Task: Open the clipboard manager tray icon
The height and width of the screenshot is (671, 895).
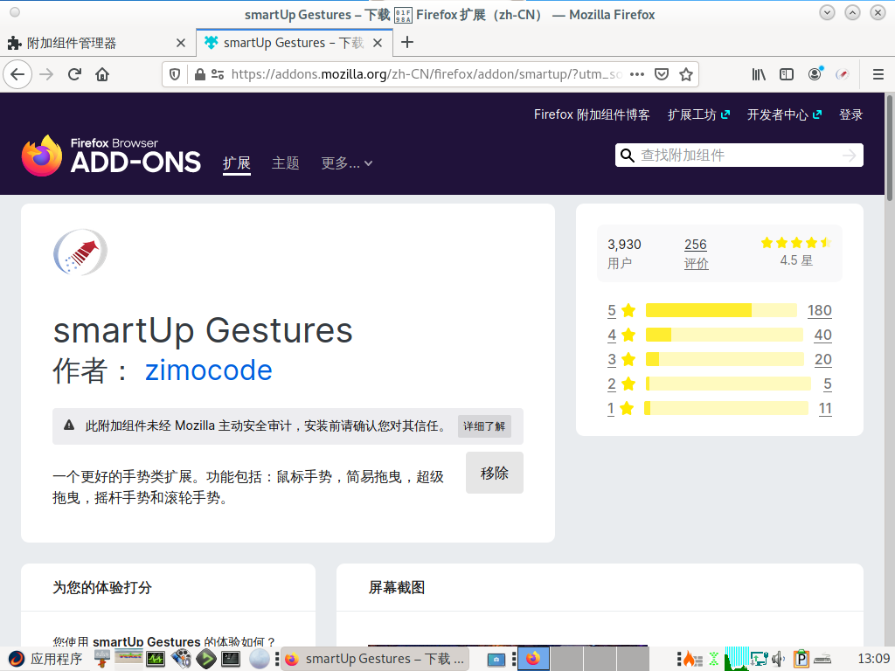Action: tap(801, 659)
